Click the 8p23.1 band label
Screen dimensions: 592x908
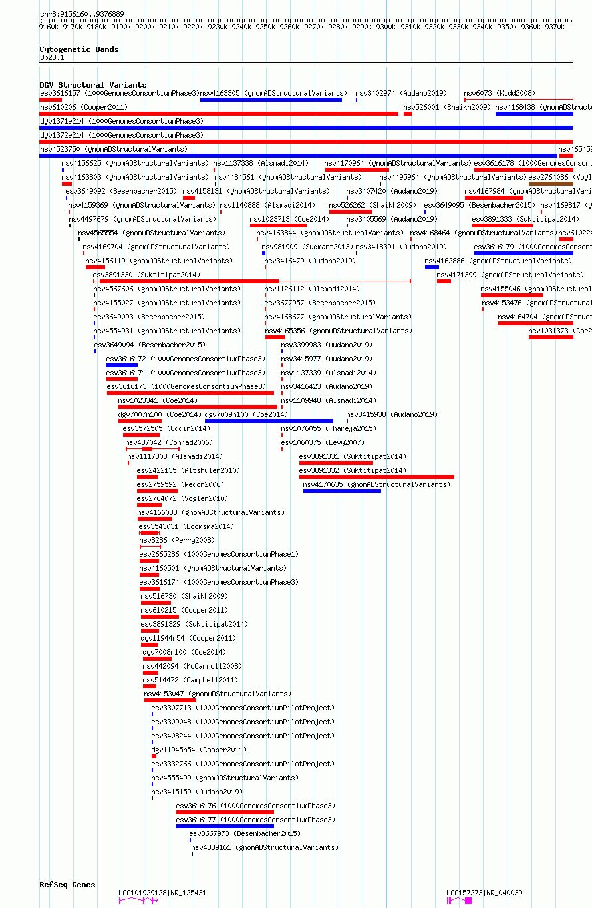coord(52,58)
